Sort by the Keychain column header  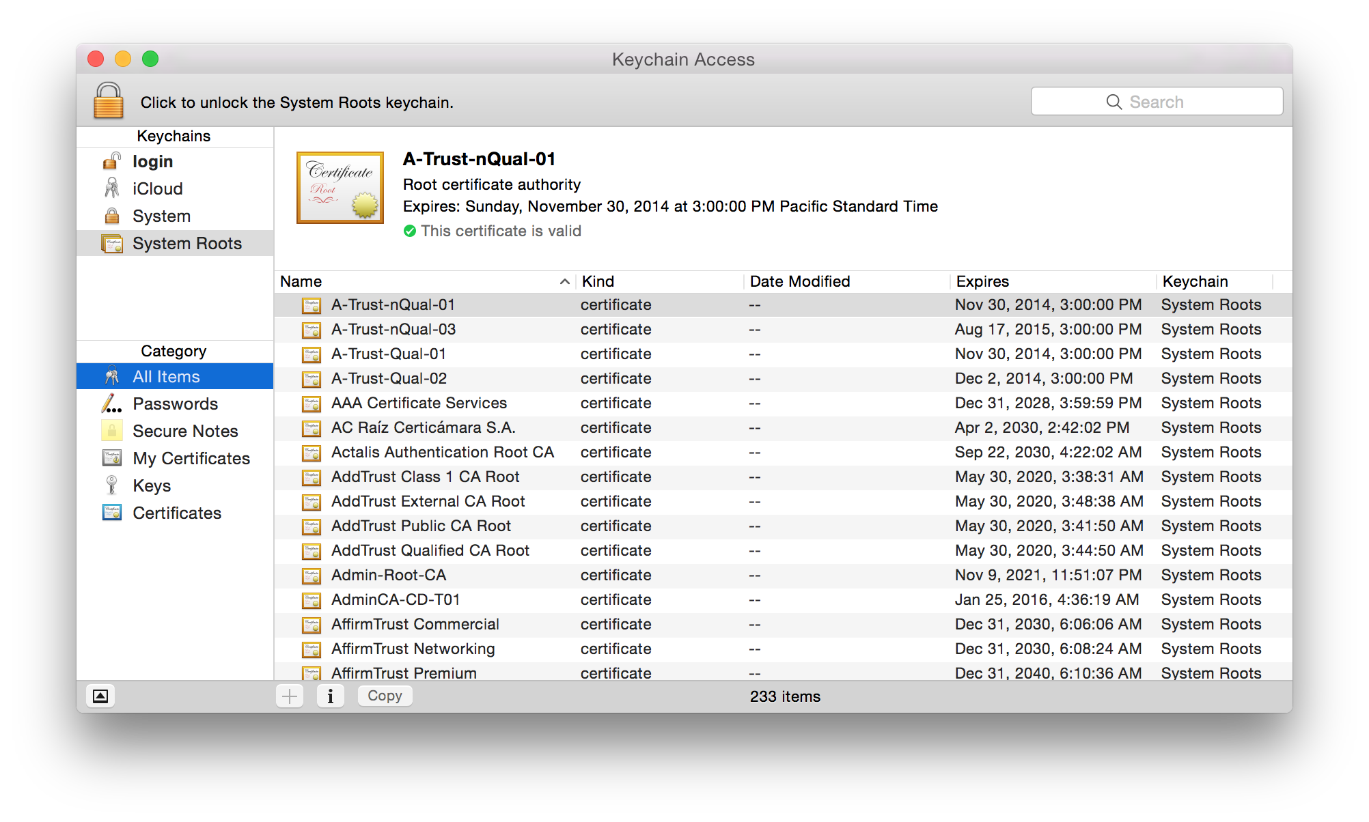point(1215,281)
